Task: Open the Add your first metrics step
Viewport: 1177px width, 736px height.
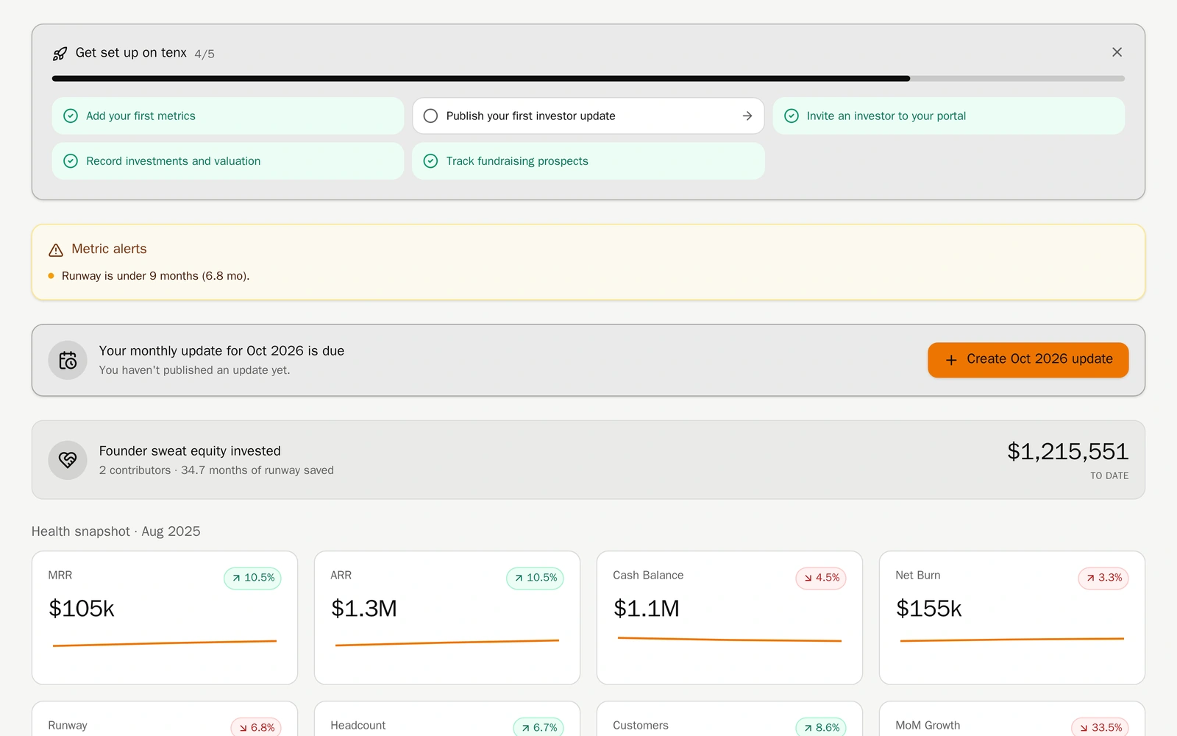Action: point(228,116)
